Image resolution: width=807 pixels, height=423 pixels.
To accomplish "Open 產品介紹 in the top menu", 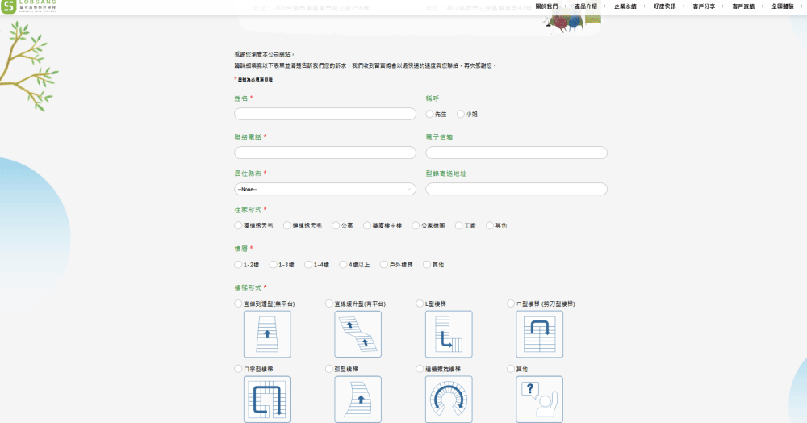I will (586, 6).
